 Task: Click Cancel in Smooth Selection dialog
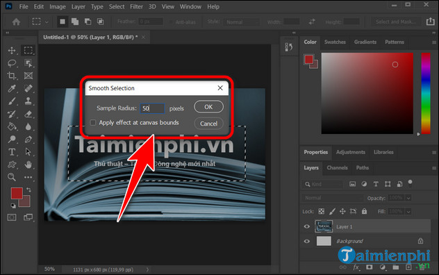click(208, 124)
